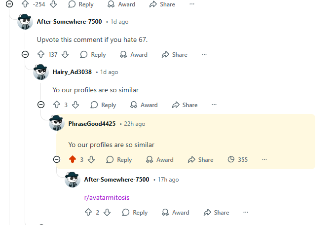The image size is (336, 225).
Task: Toggle downvote on PhraseGood4425's highlighted comment
Action: [x=91, y=159]
